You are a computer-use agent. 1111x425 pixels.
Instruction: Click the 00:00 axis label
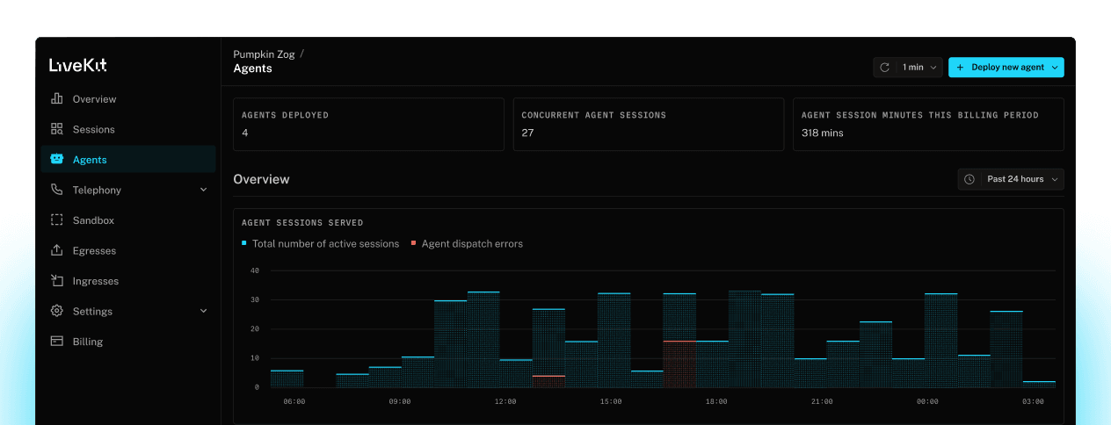pos(927,402)
